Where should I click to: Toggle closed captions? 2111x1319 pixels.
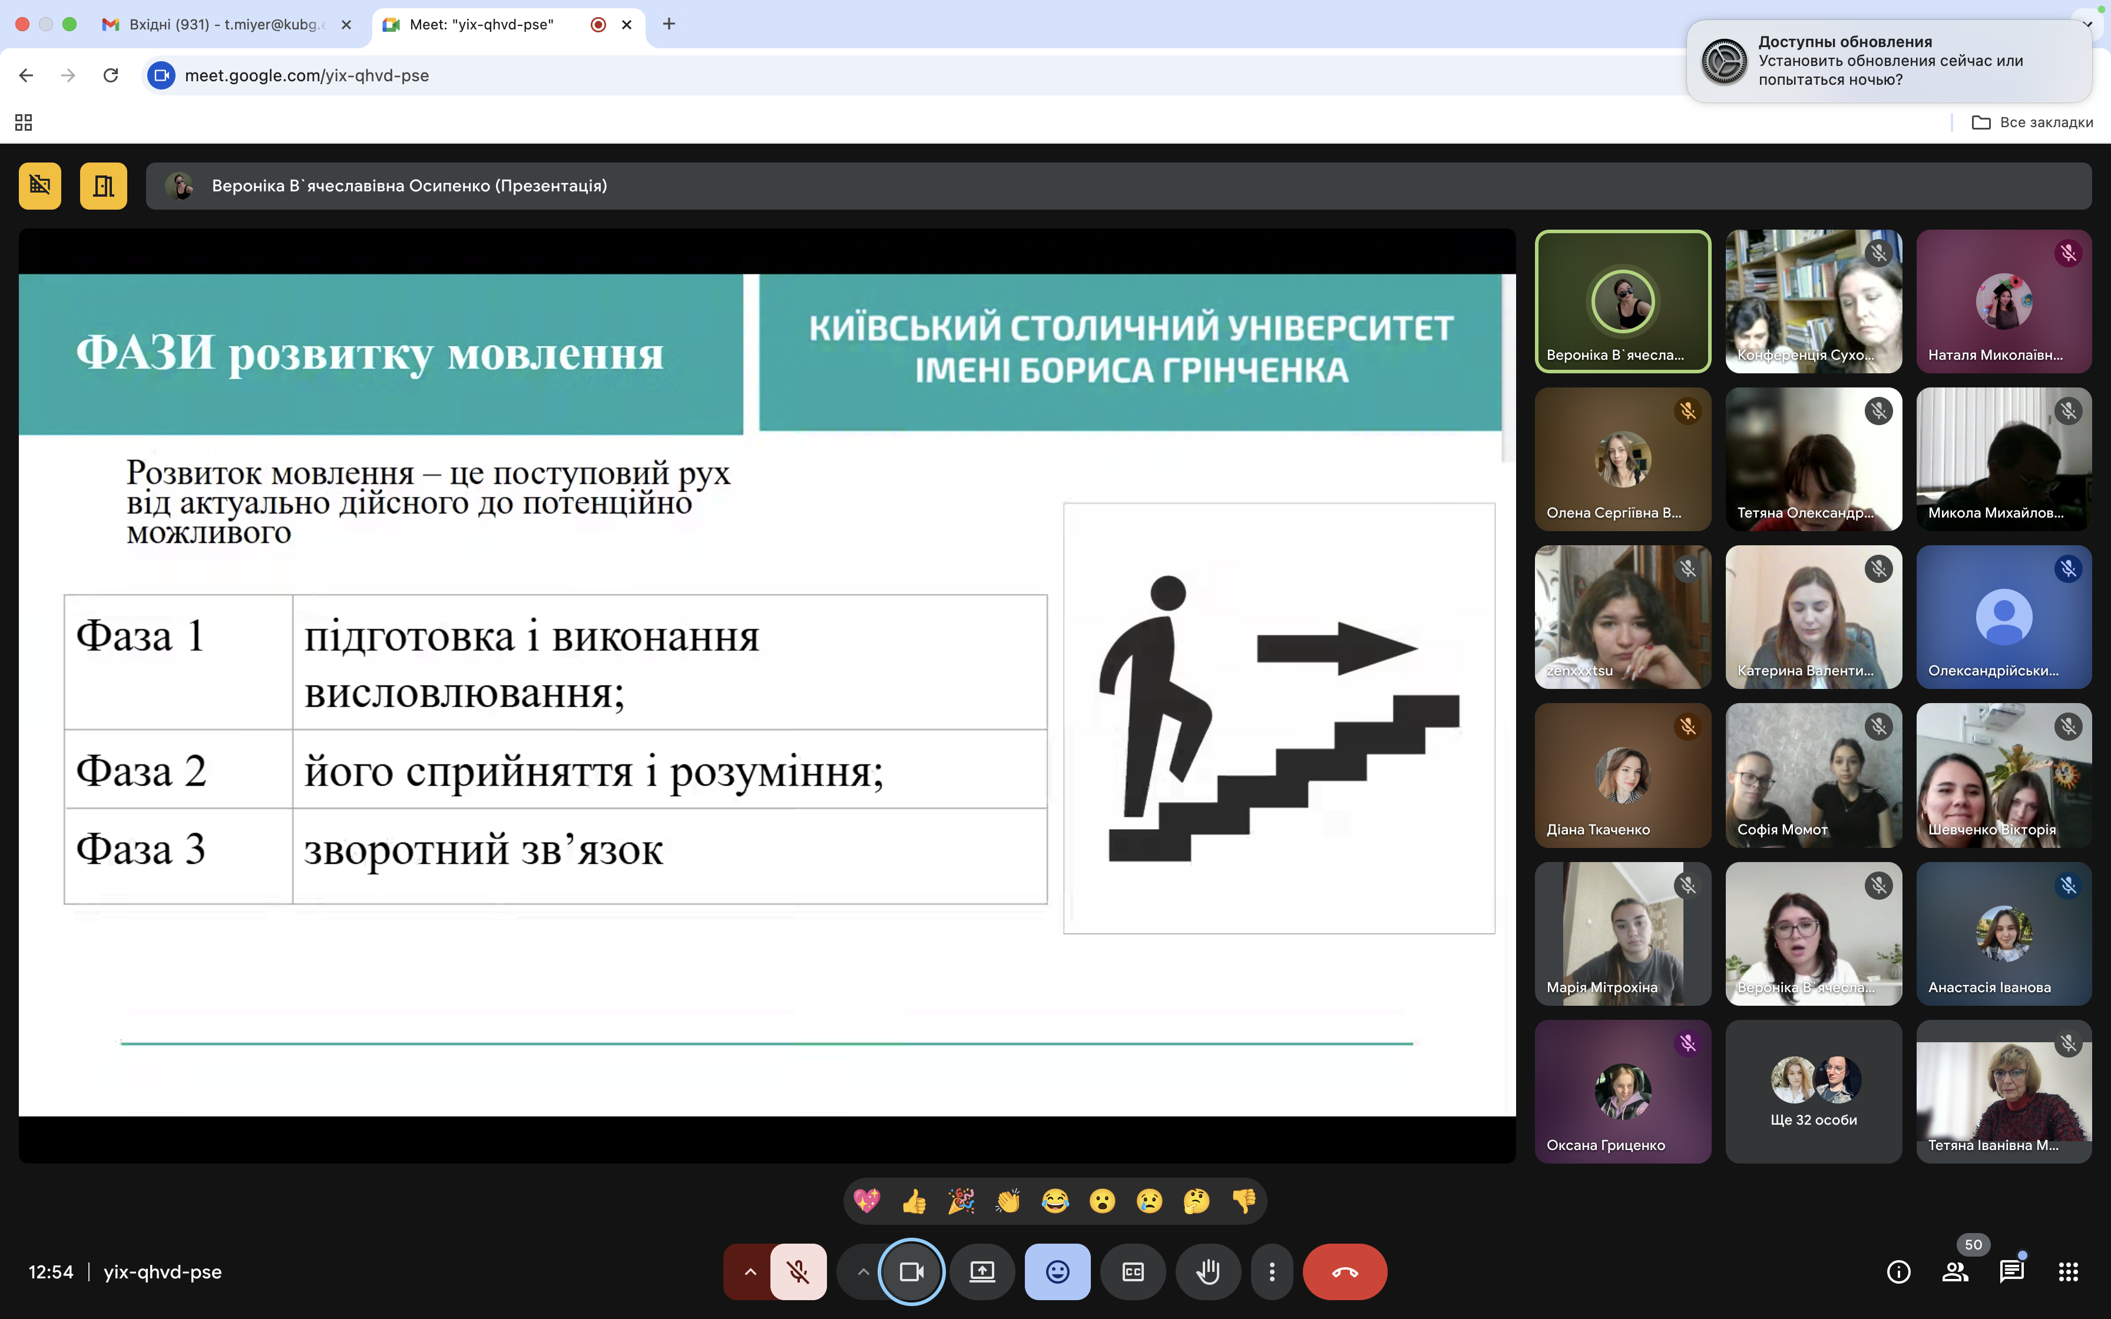(x=1132, y=1272)
